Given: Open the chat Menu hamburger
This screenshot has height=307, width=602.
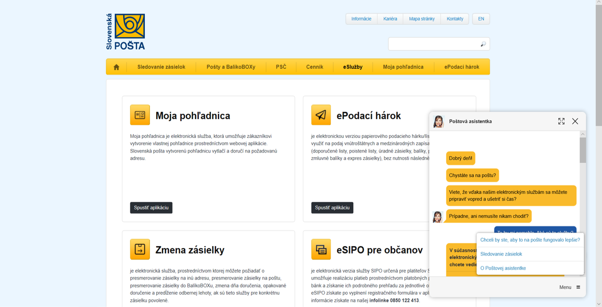Looking at the screenshot, I should 578,287.
